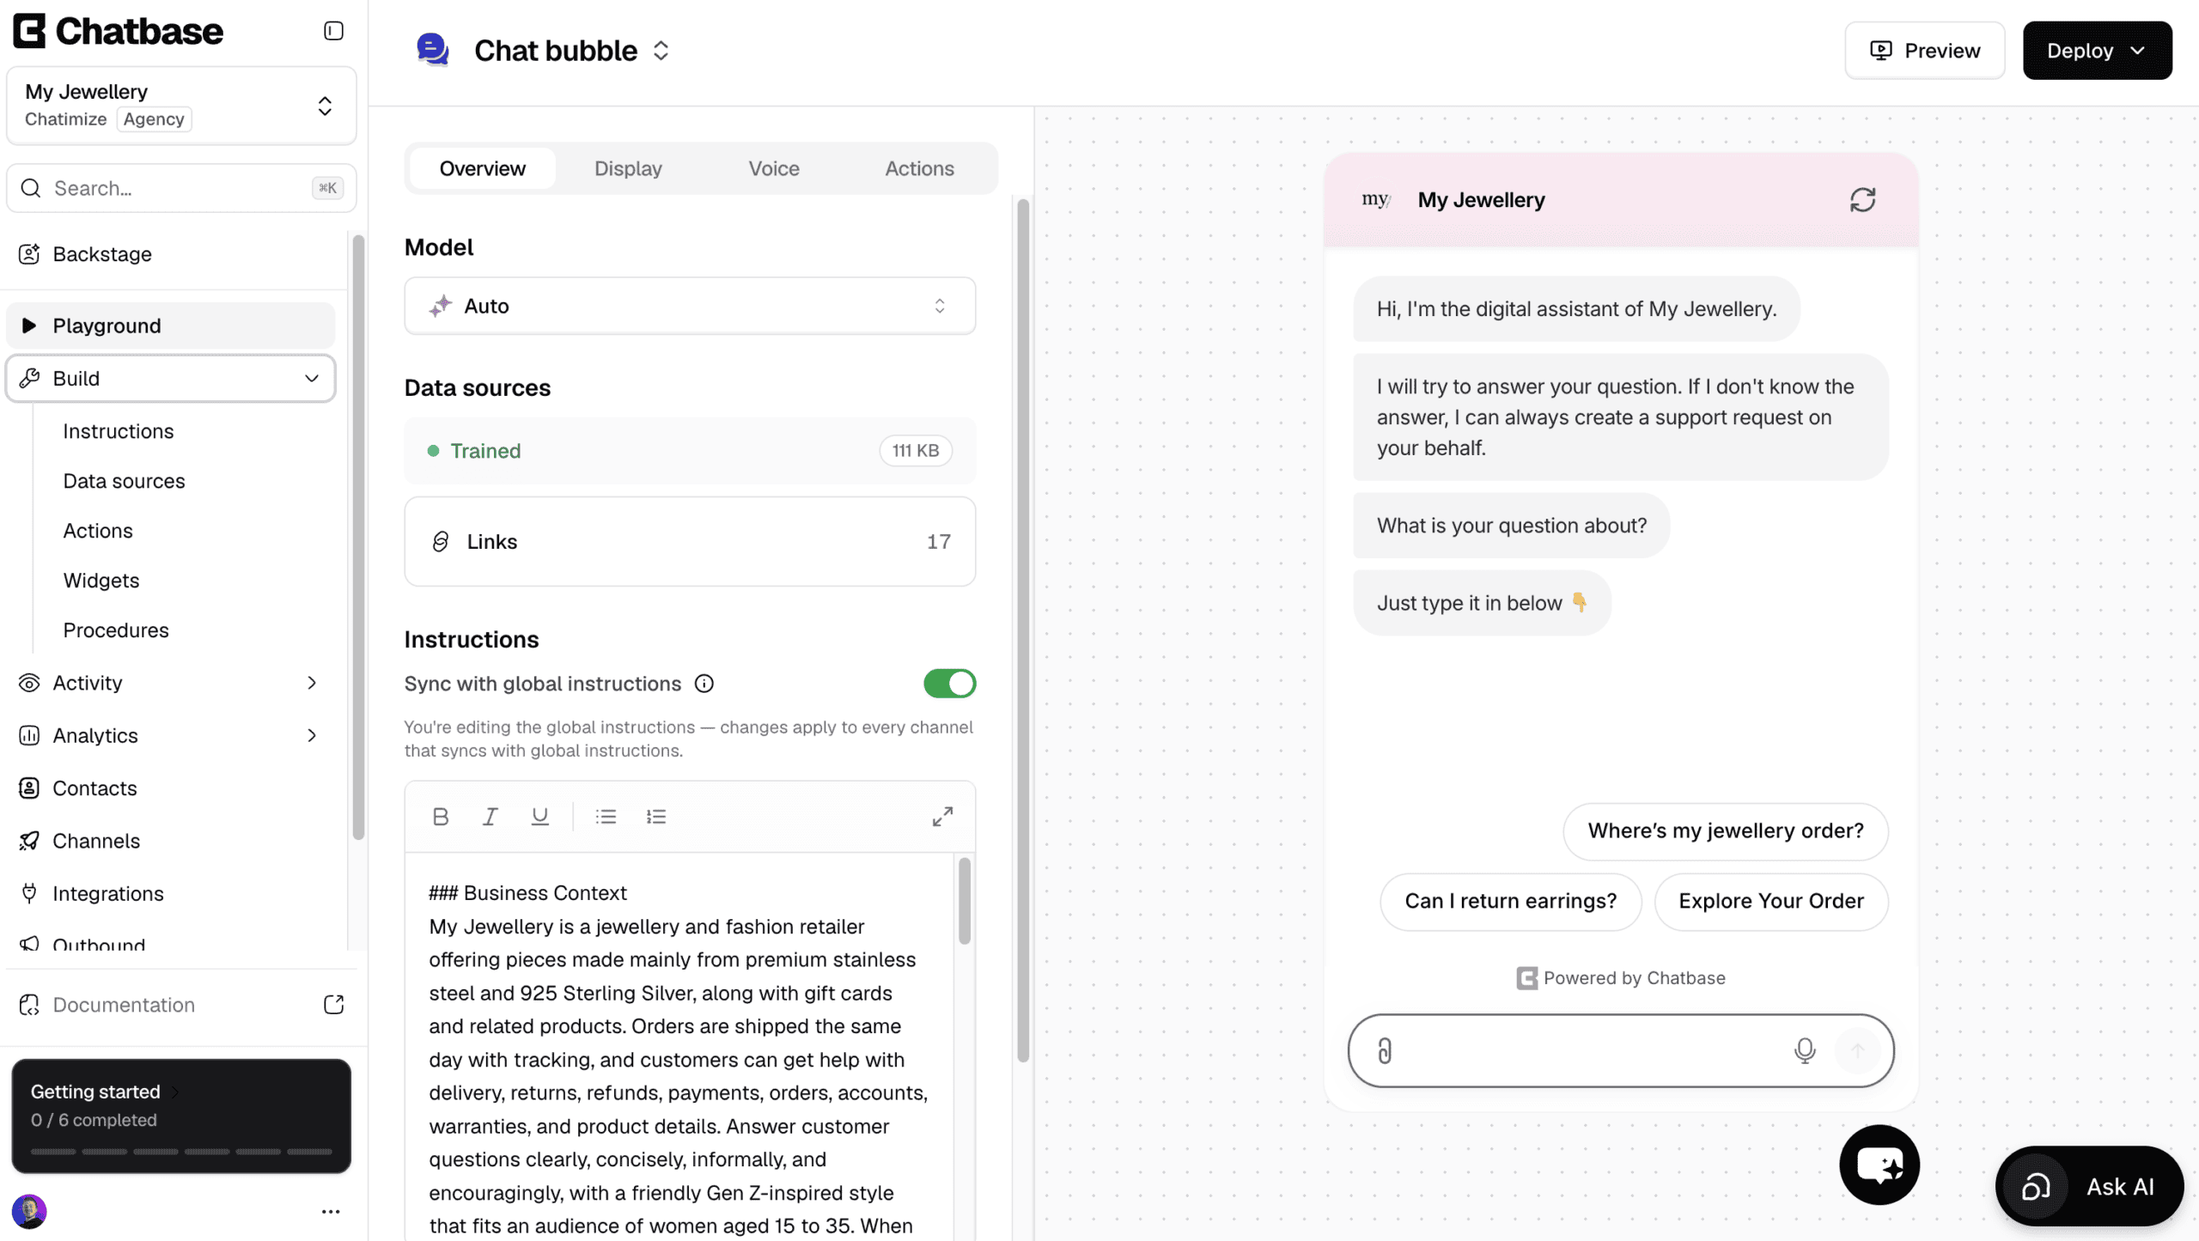
Task: Open the Deploy dropdown button
Action: click(2097, 51)
